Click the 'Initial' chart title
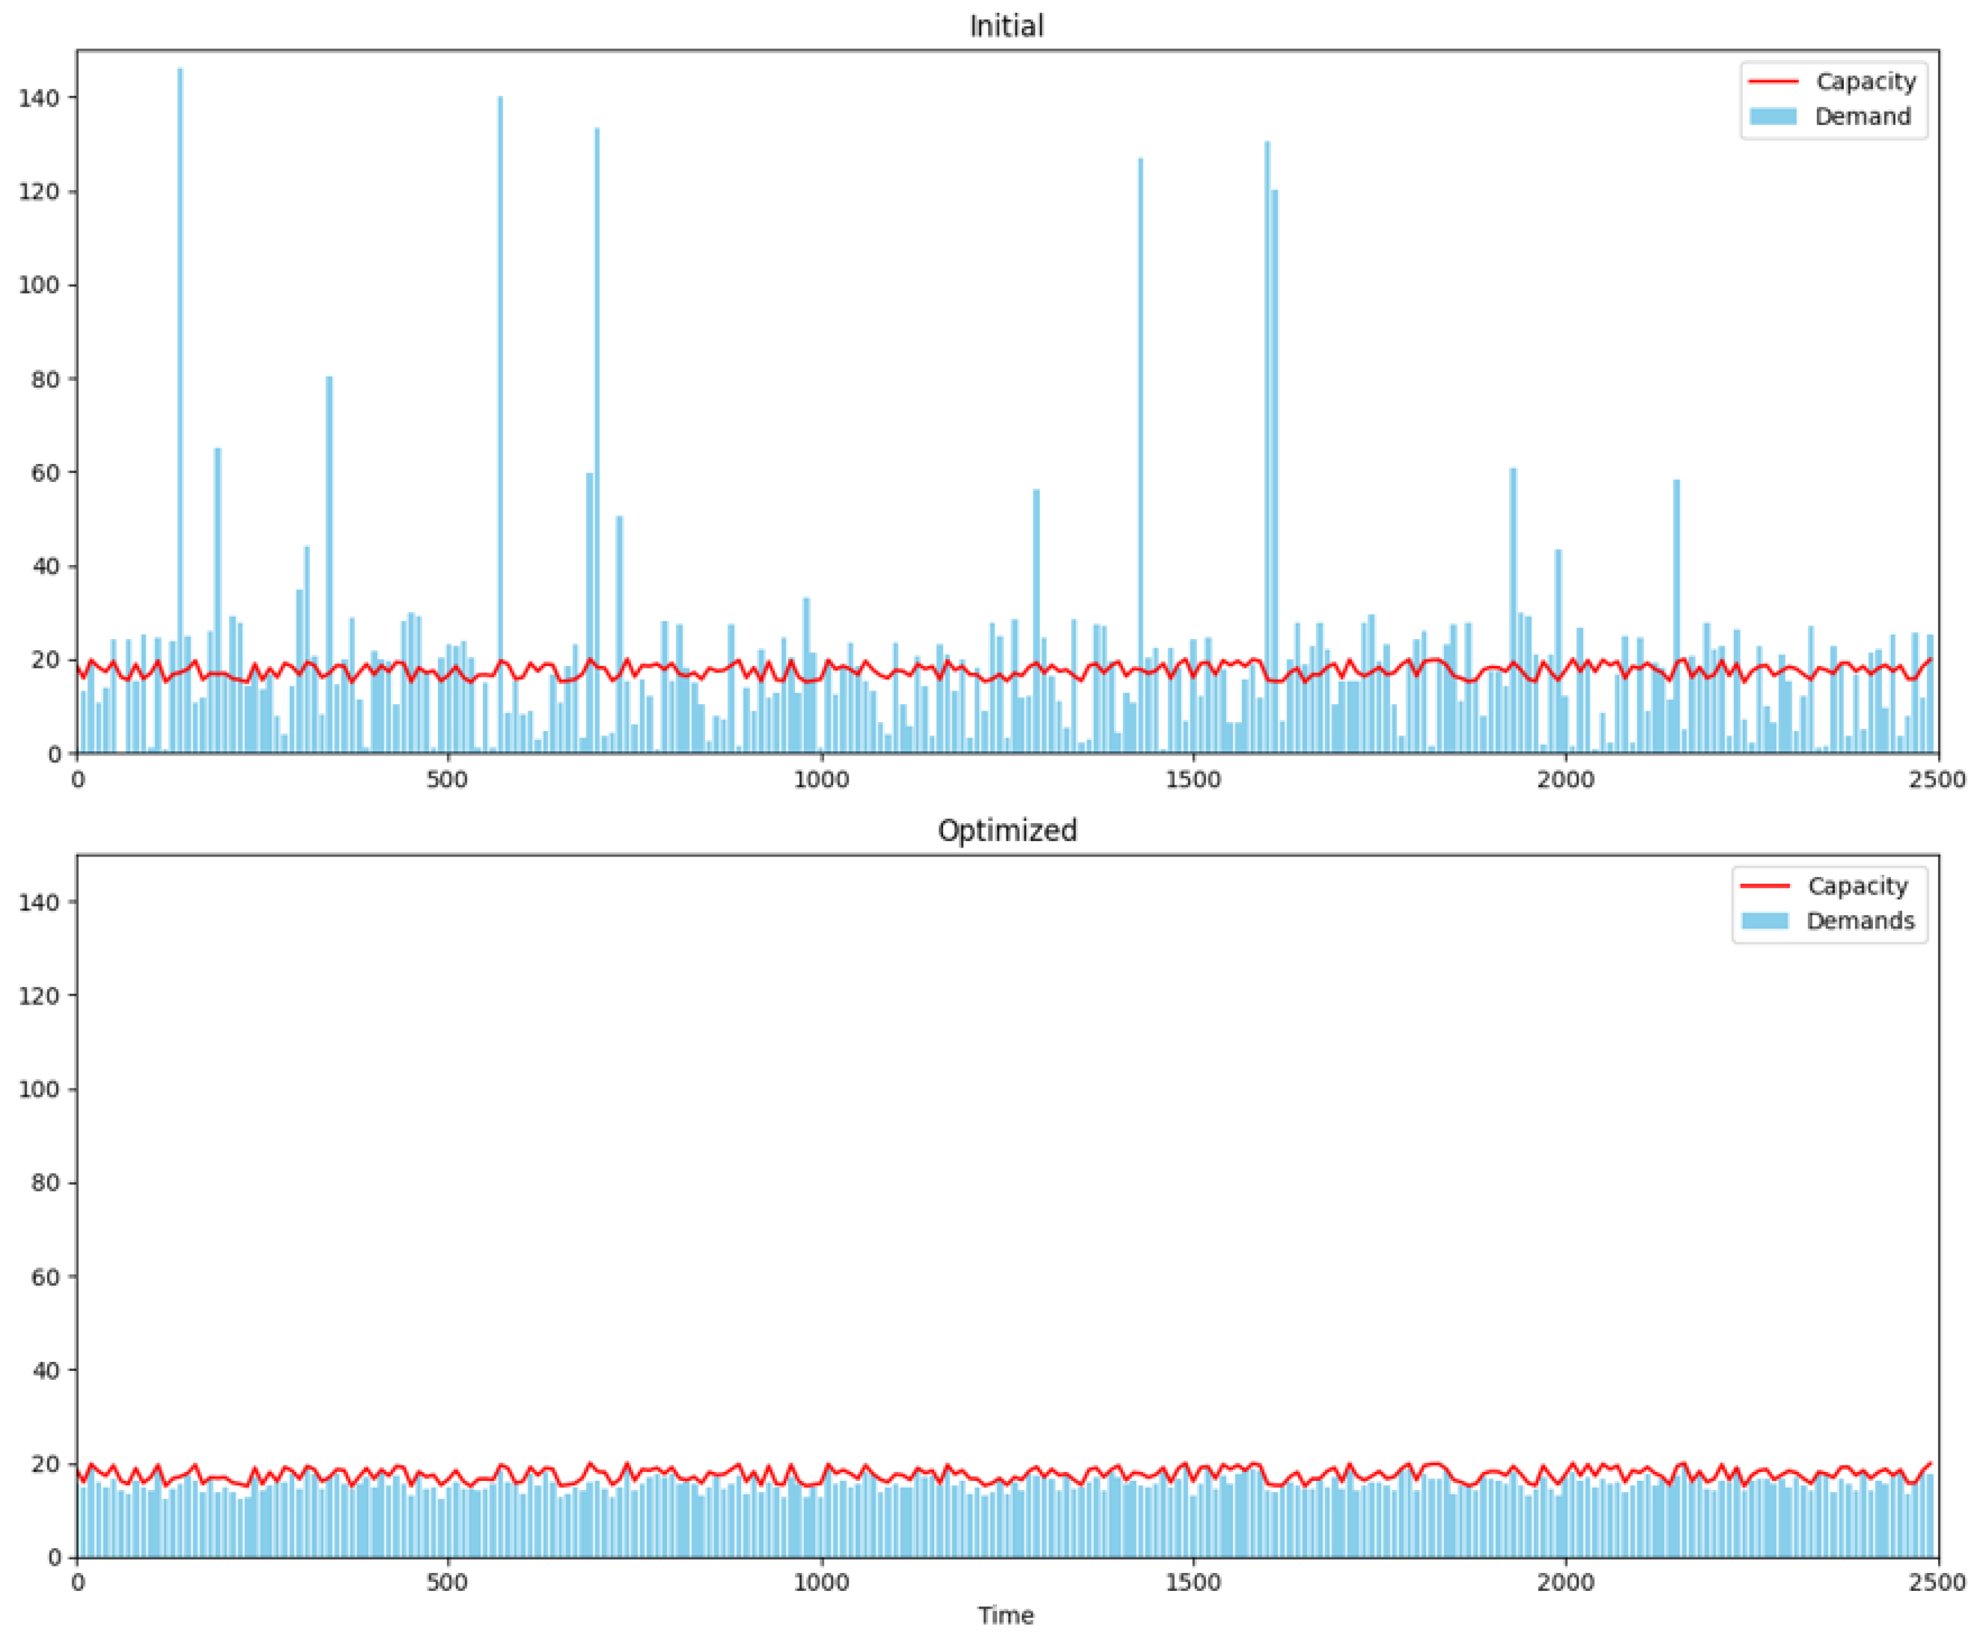The image size is (1983, 1645). tap(1006, 26)
